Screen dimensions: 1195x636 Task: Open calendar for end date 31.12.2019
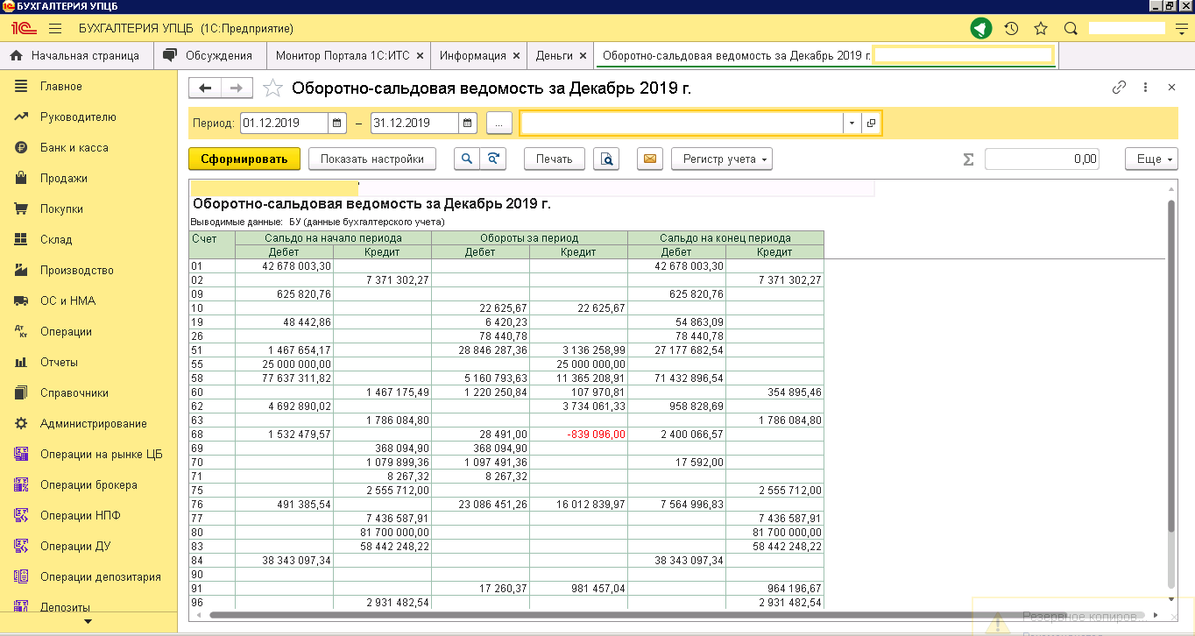(468, 124)
